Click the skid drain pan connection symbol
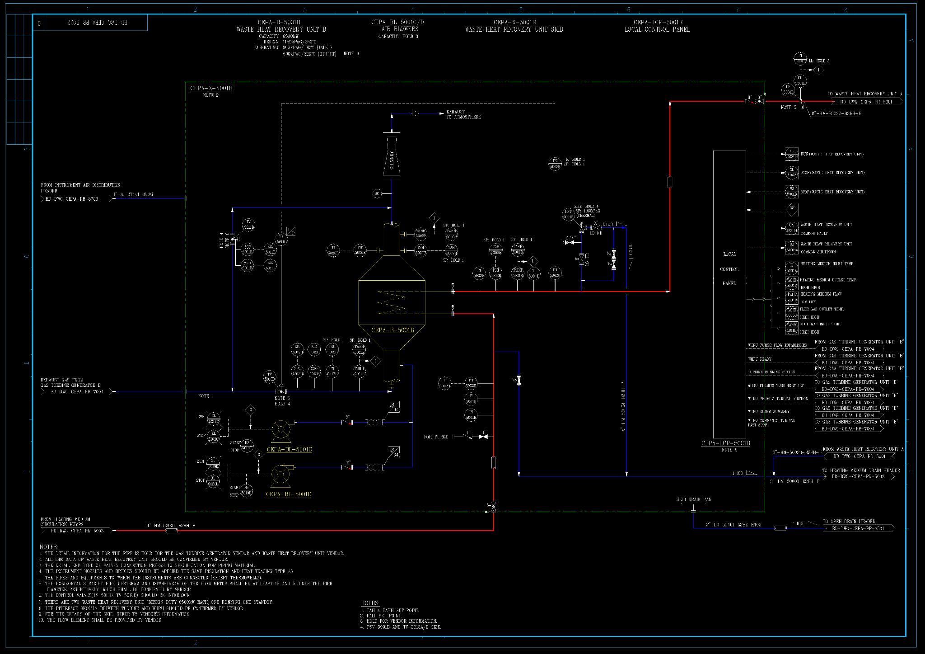The width and height of the screenshot is (925, 654). pos(693,508)
